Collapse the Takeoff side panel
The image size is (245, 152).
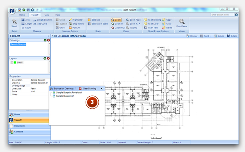[x=49, y=36]
